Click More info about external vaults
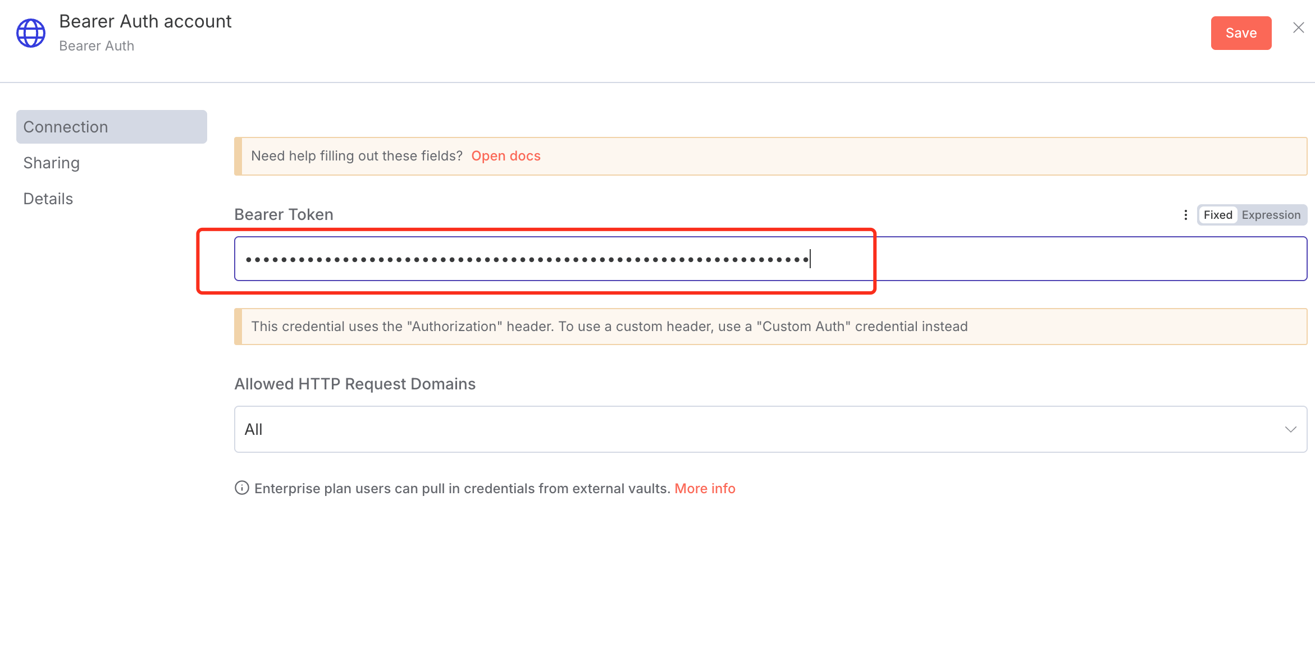This screenshot has width=1315, height=652. tap(705, 488)
